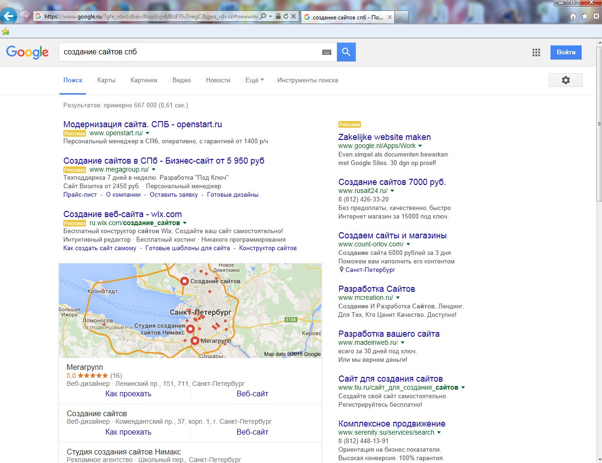Open the Создание веб-сайта - wix.com link
The image size is (602, 463).
pyautogui.click(x=122, y=214)
